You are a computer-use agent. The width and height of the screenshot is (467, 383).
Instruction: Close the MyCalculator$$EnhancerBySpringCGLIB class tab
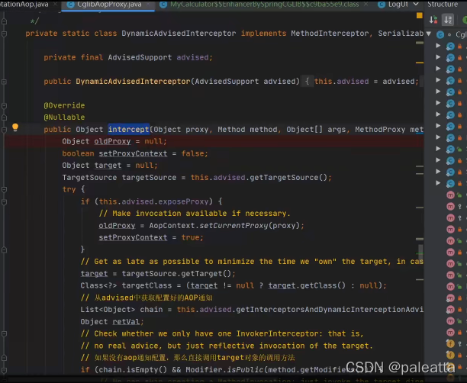(x=366, y=5)
